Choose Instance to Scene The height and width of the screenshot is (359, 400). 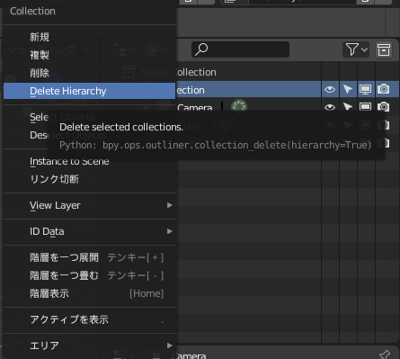[89, 161]
